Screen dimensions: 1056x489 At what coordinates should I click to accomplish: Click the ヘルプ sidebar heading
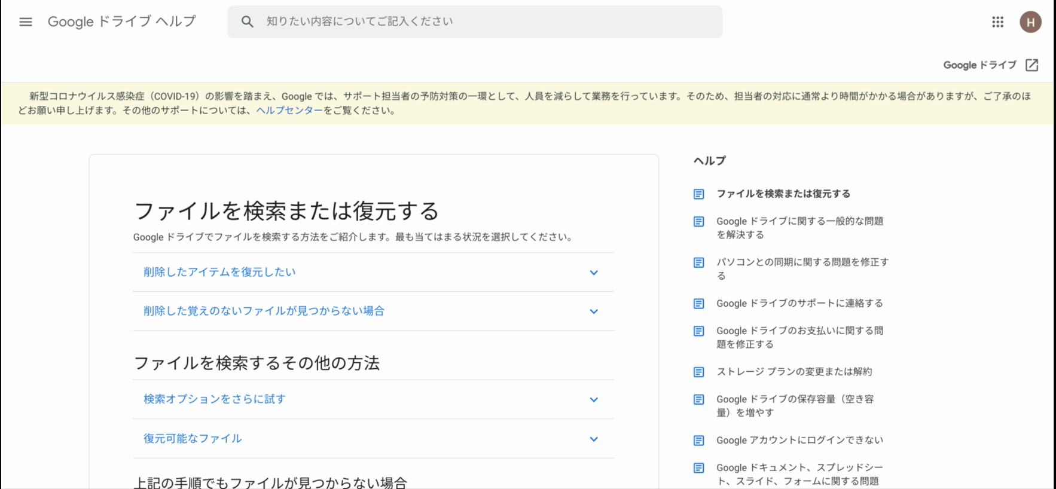pos(710,161)
